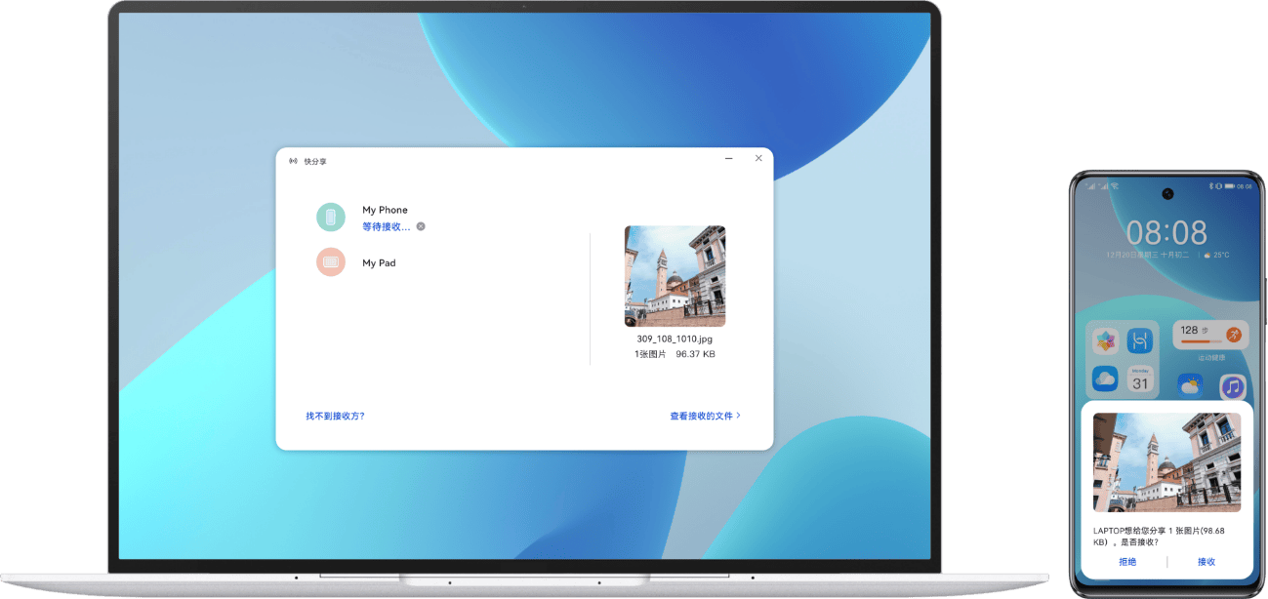Open the Music app on the phone
The image size is (1268, 599).
point(1233,386)
